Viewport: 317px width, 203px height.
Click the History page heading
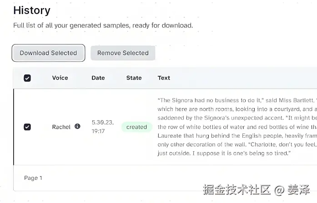[x=32, y=10]
